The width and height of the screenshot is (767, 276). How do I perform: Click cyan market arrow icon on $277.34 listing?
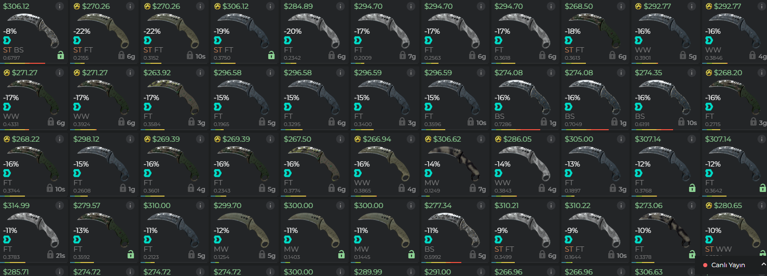(428, 239)
